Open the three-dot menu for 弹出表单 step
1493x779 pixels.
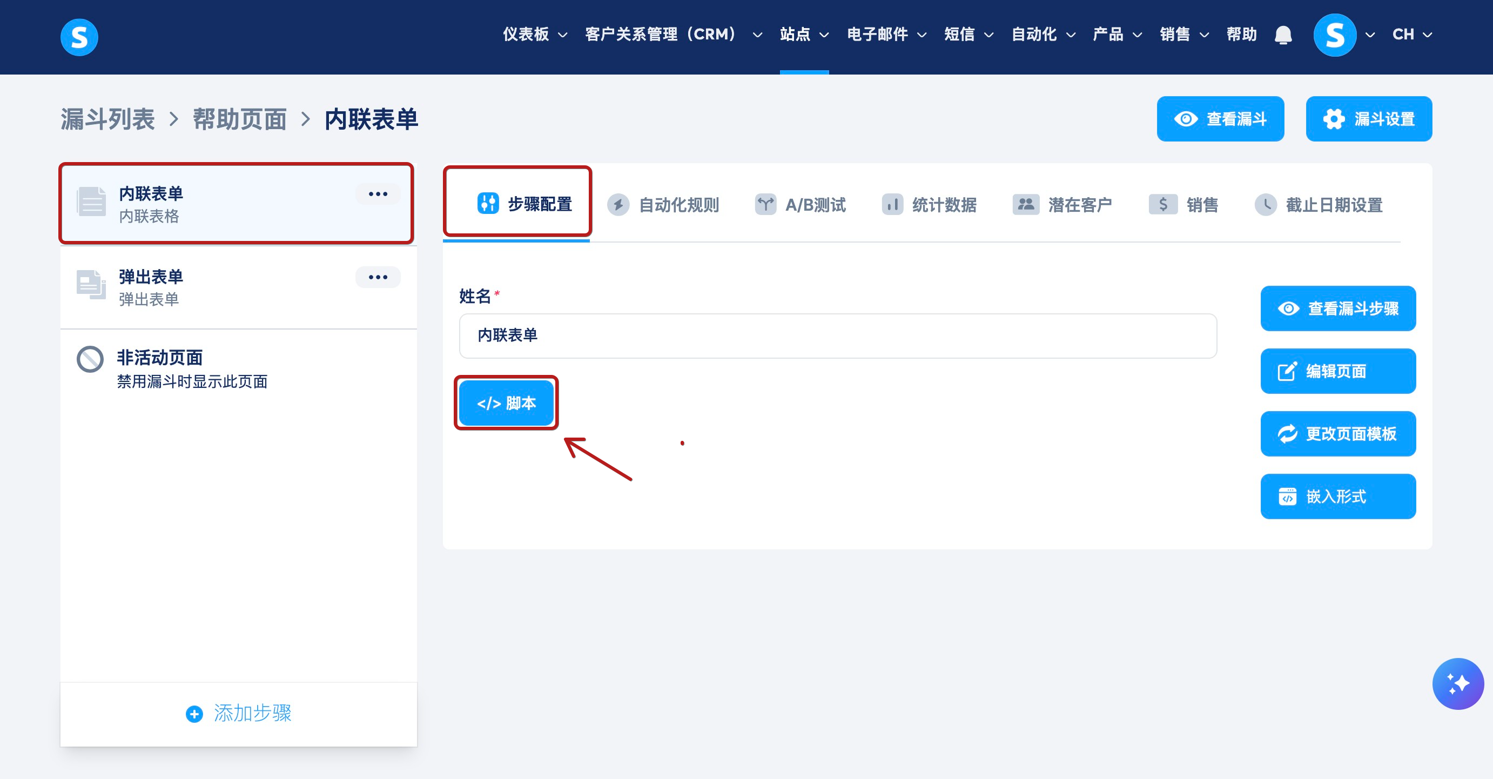point(378,277)
